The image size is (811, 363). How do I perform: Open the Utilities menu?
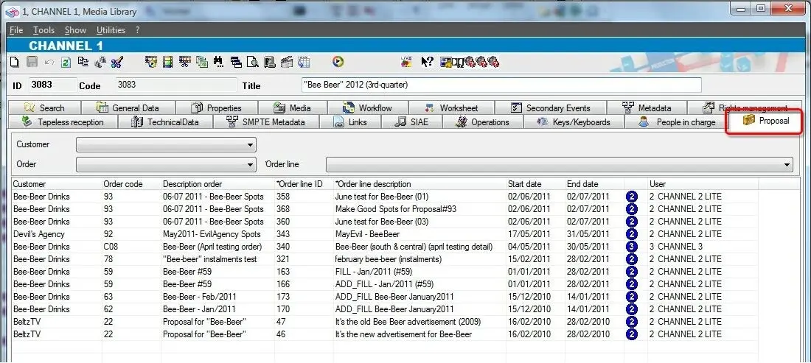[x=111, y=30]
